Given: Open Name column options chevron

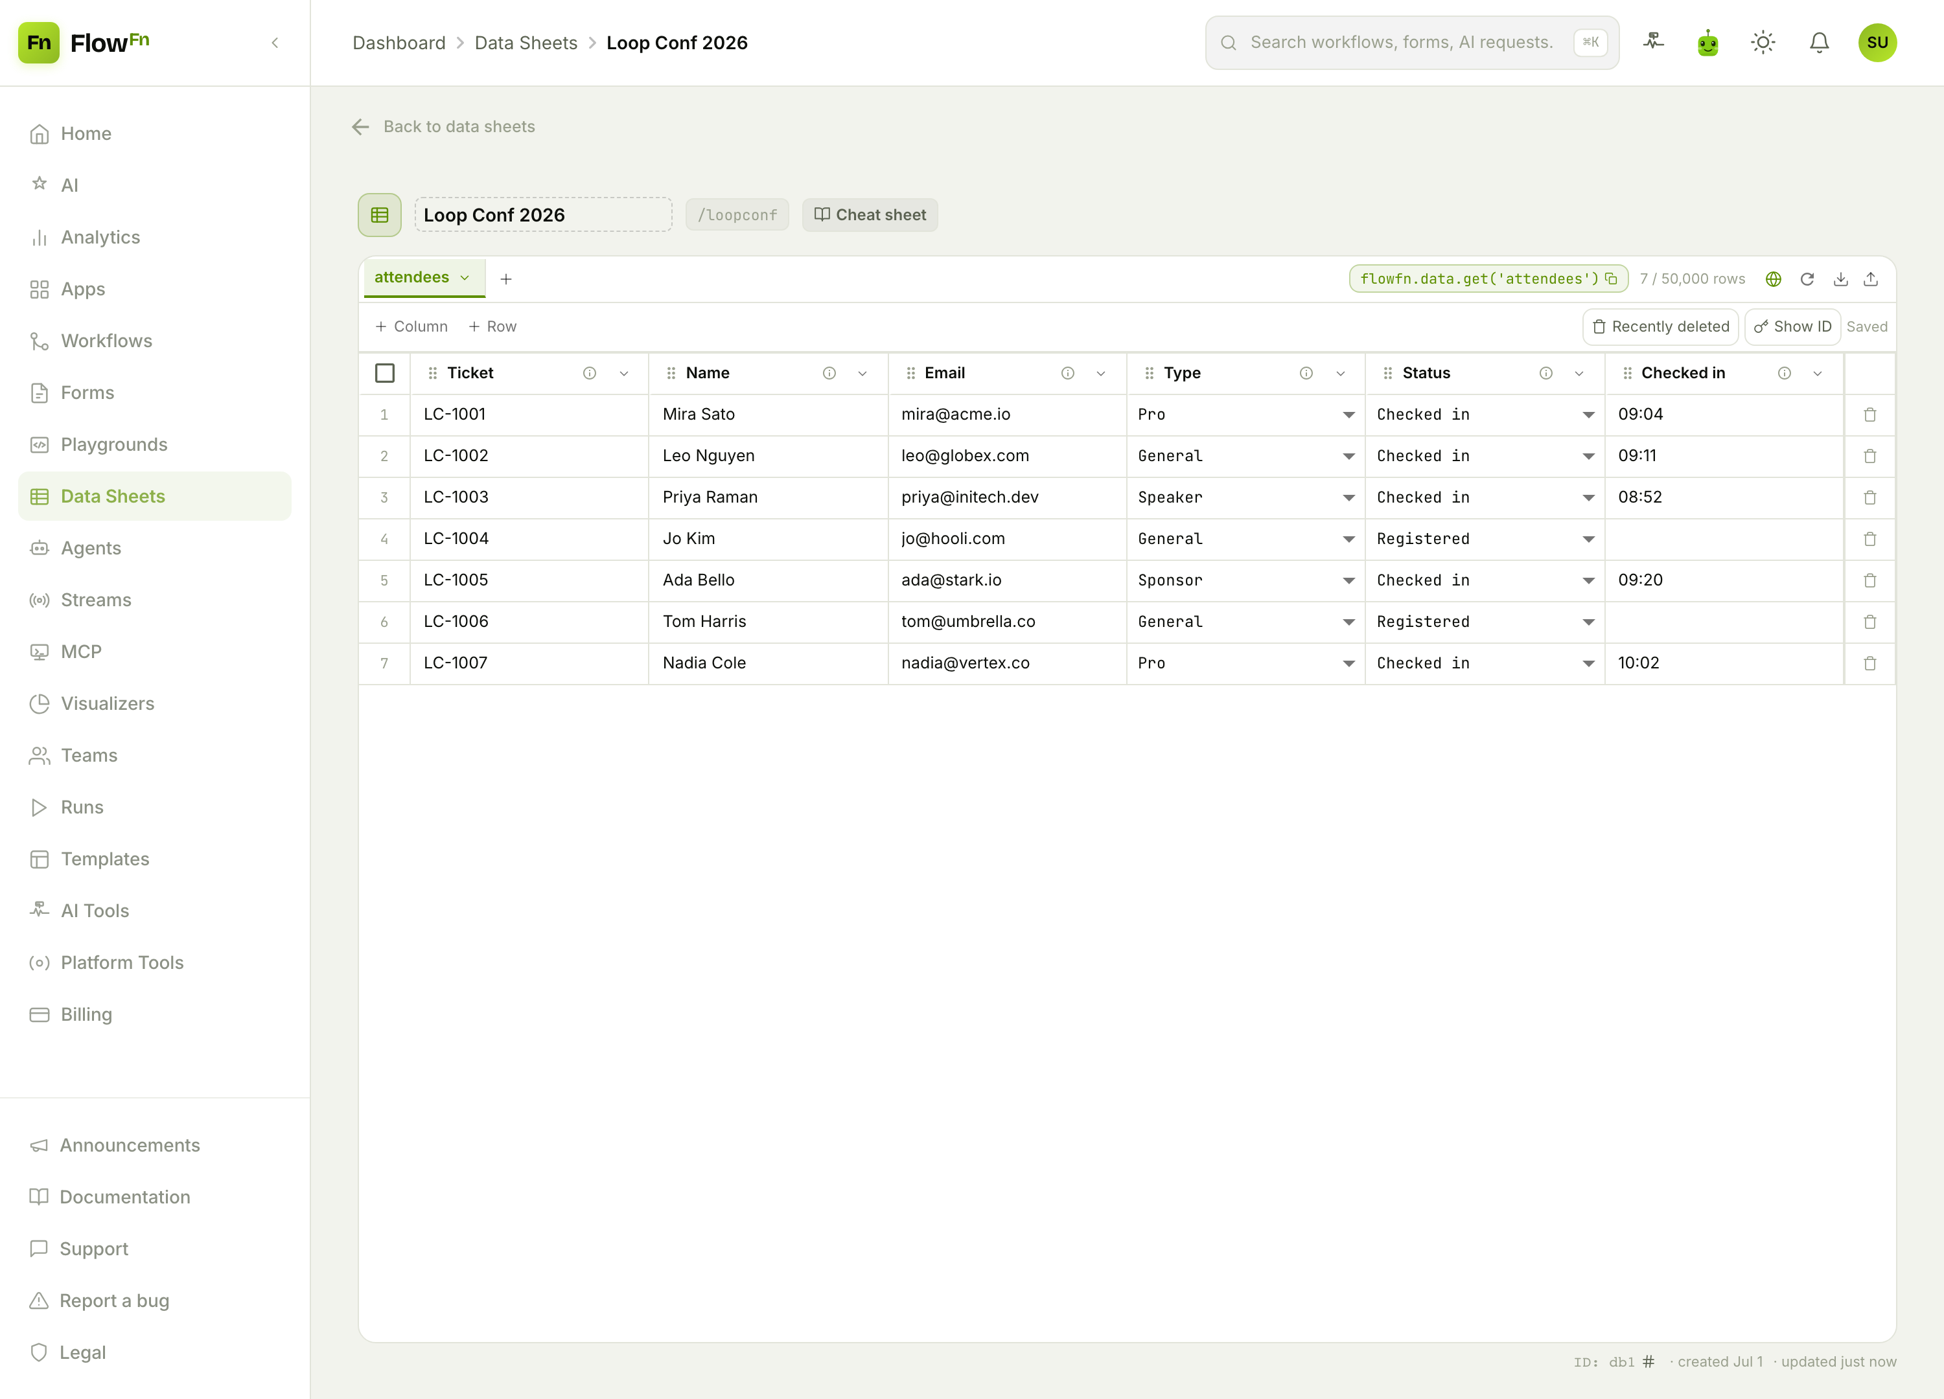Looking at the screenshot, I should click(x=862, y=374).
